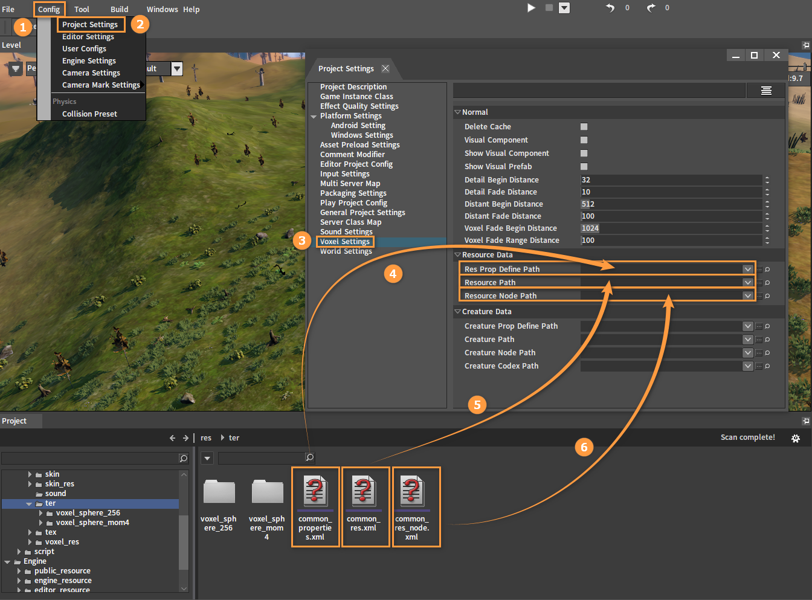Open the Build menu
Image resolution: width=812 pixels, height=600 pixels.
[x=119, y=9]
